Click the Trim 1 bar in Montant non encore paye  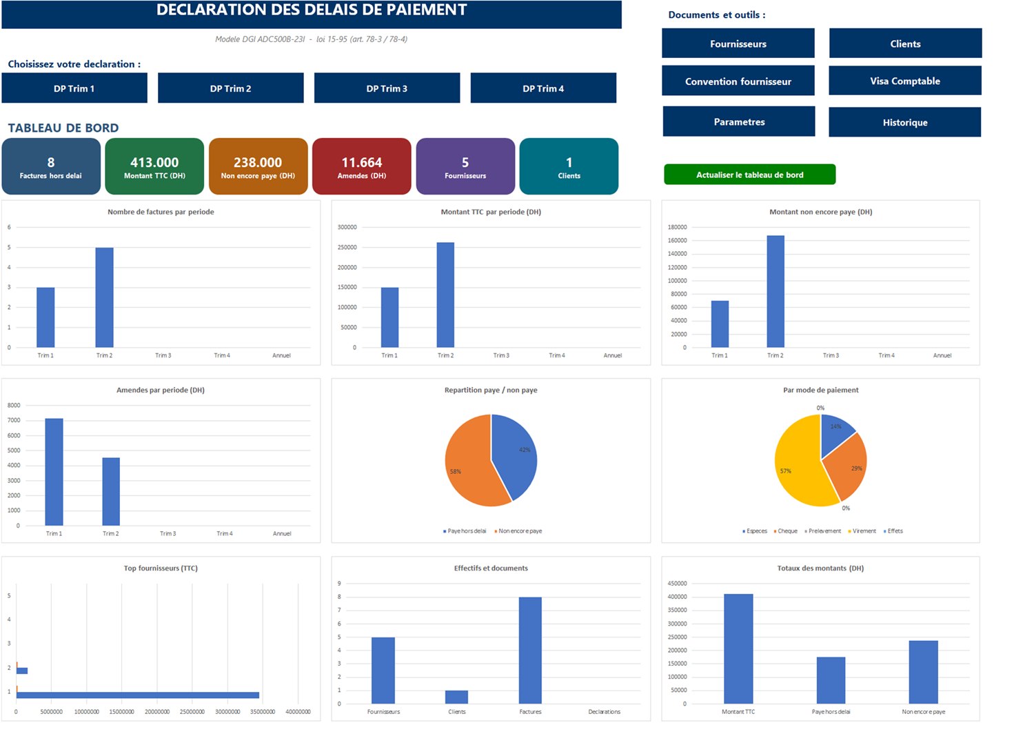pos(720,324)
